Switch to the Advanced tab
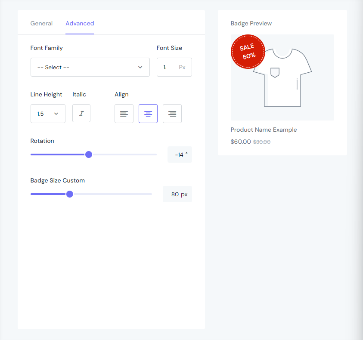Viewport: 363px width, 340px height. [80, 23]
